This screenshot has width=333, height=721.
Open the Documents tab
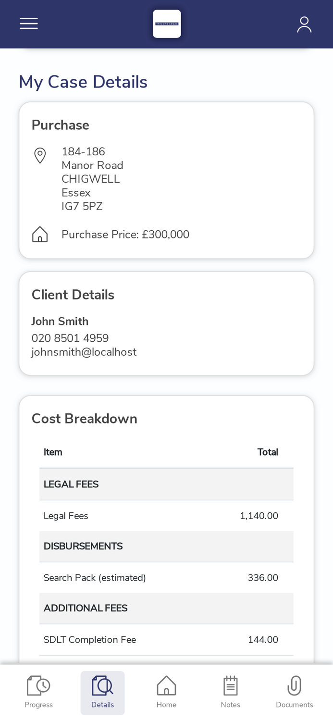click(x=294, y=692)
